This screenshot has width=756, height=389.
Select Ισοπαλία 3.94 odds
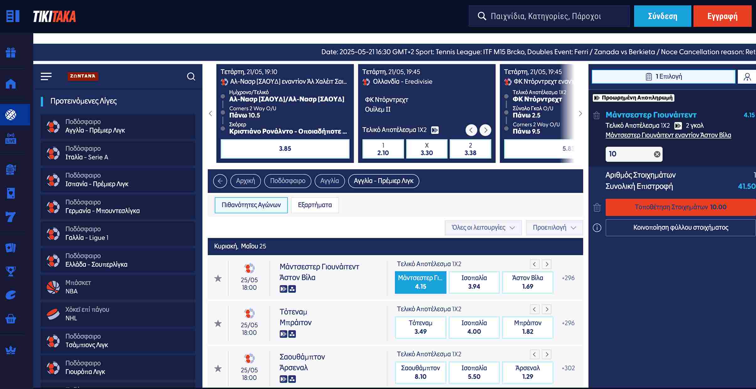[x=474, y=282]
